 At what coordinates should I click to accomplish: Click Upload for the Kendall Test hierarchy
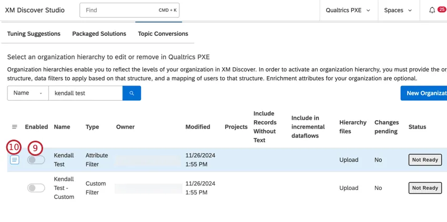click(x=349, y=160)
